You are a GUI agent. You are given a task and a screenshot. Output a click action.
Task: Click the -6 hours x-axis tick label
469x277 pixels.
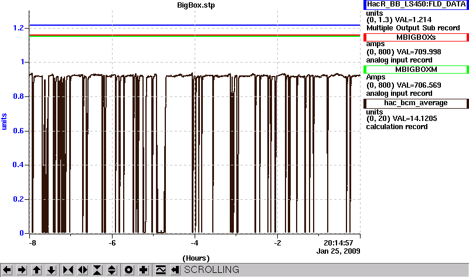click(112, 243)
